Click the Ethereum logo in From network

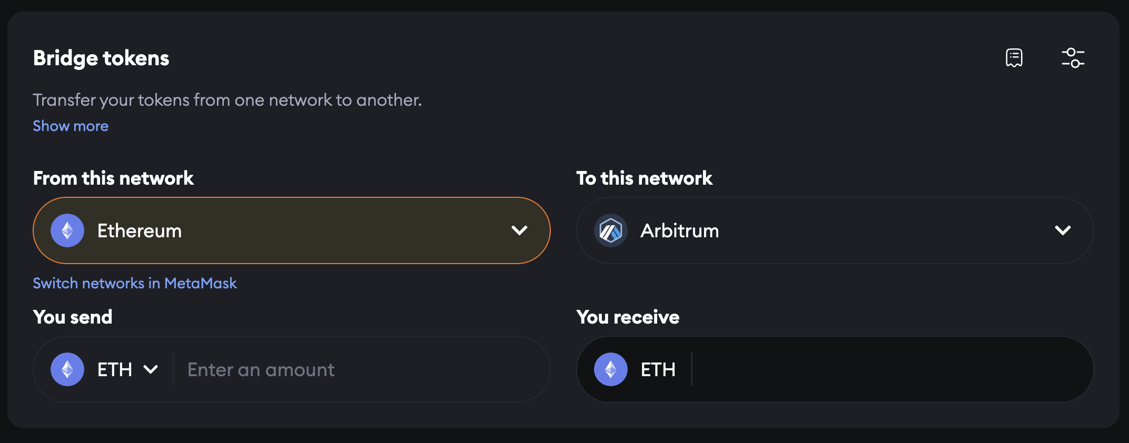[x=67, y=230]
